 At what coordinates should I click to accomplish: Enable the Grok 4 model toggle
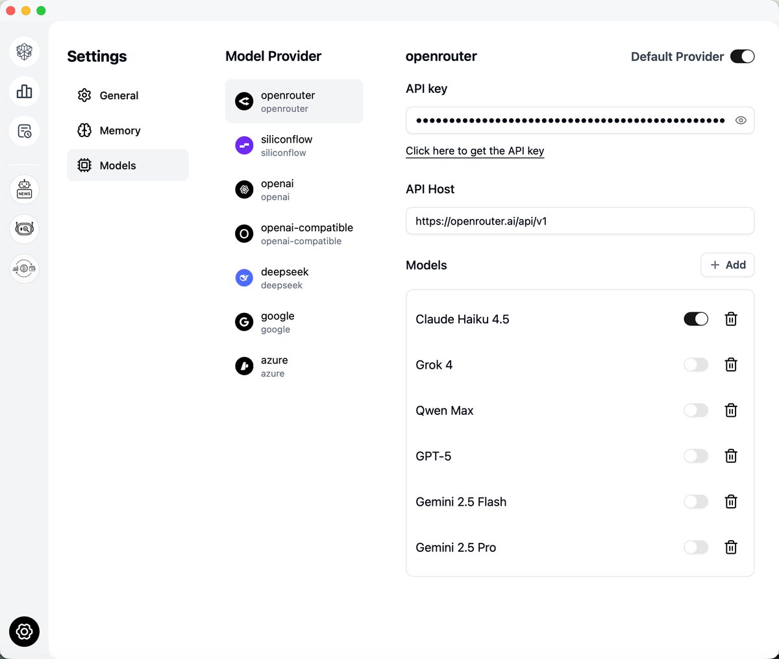696,365
